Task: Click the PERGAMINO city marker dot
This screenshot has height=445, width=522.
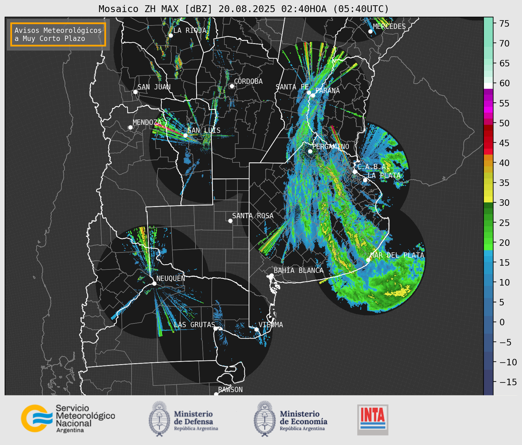Action: tap(310, 151)
